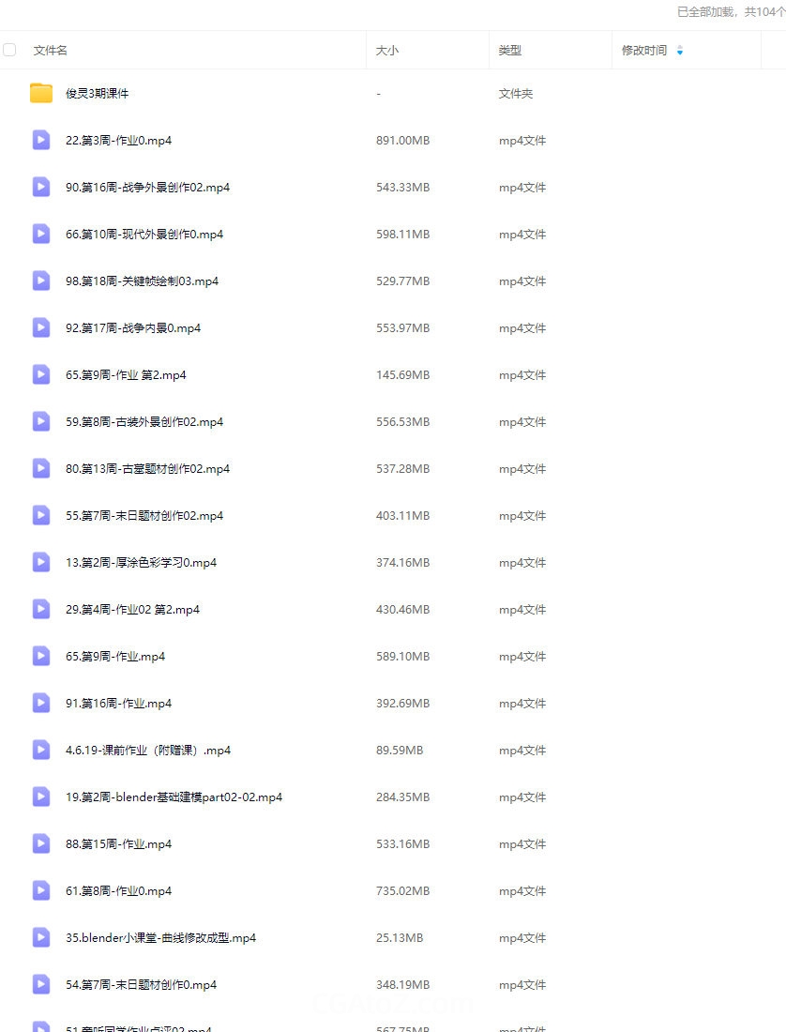
Task: Click video icon for 4.6.19-课前作业（附赠课）.mp4
Action: pyautogui.click(x=40, y=750)
